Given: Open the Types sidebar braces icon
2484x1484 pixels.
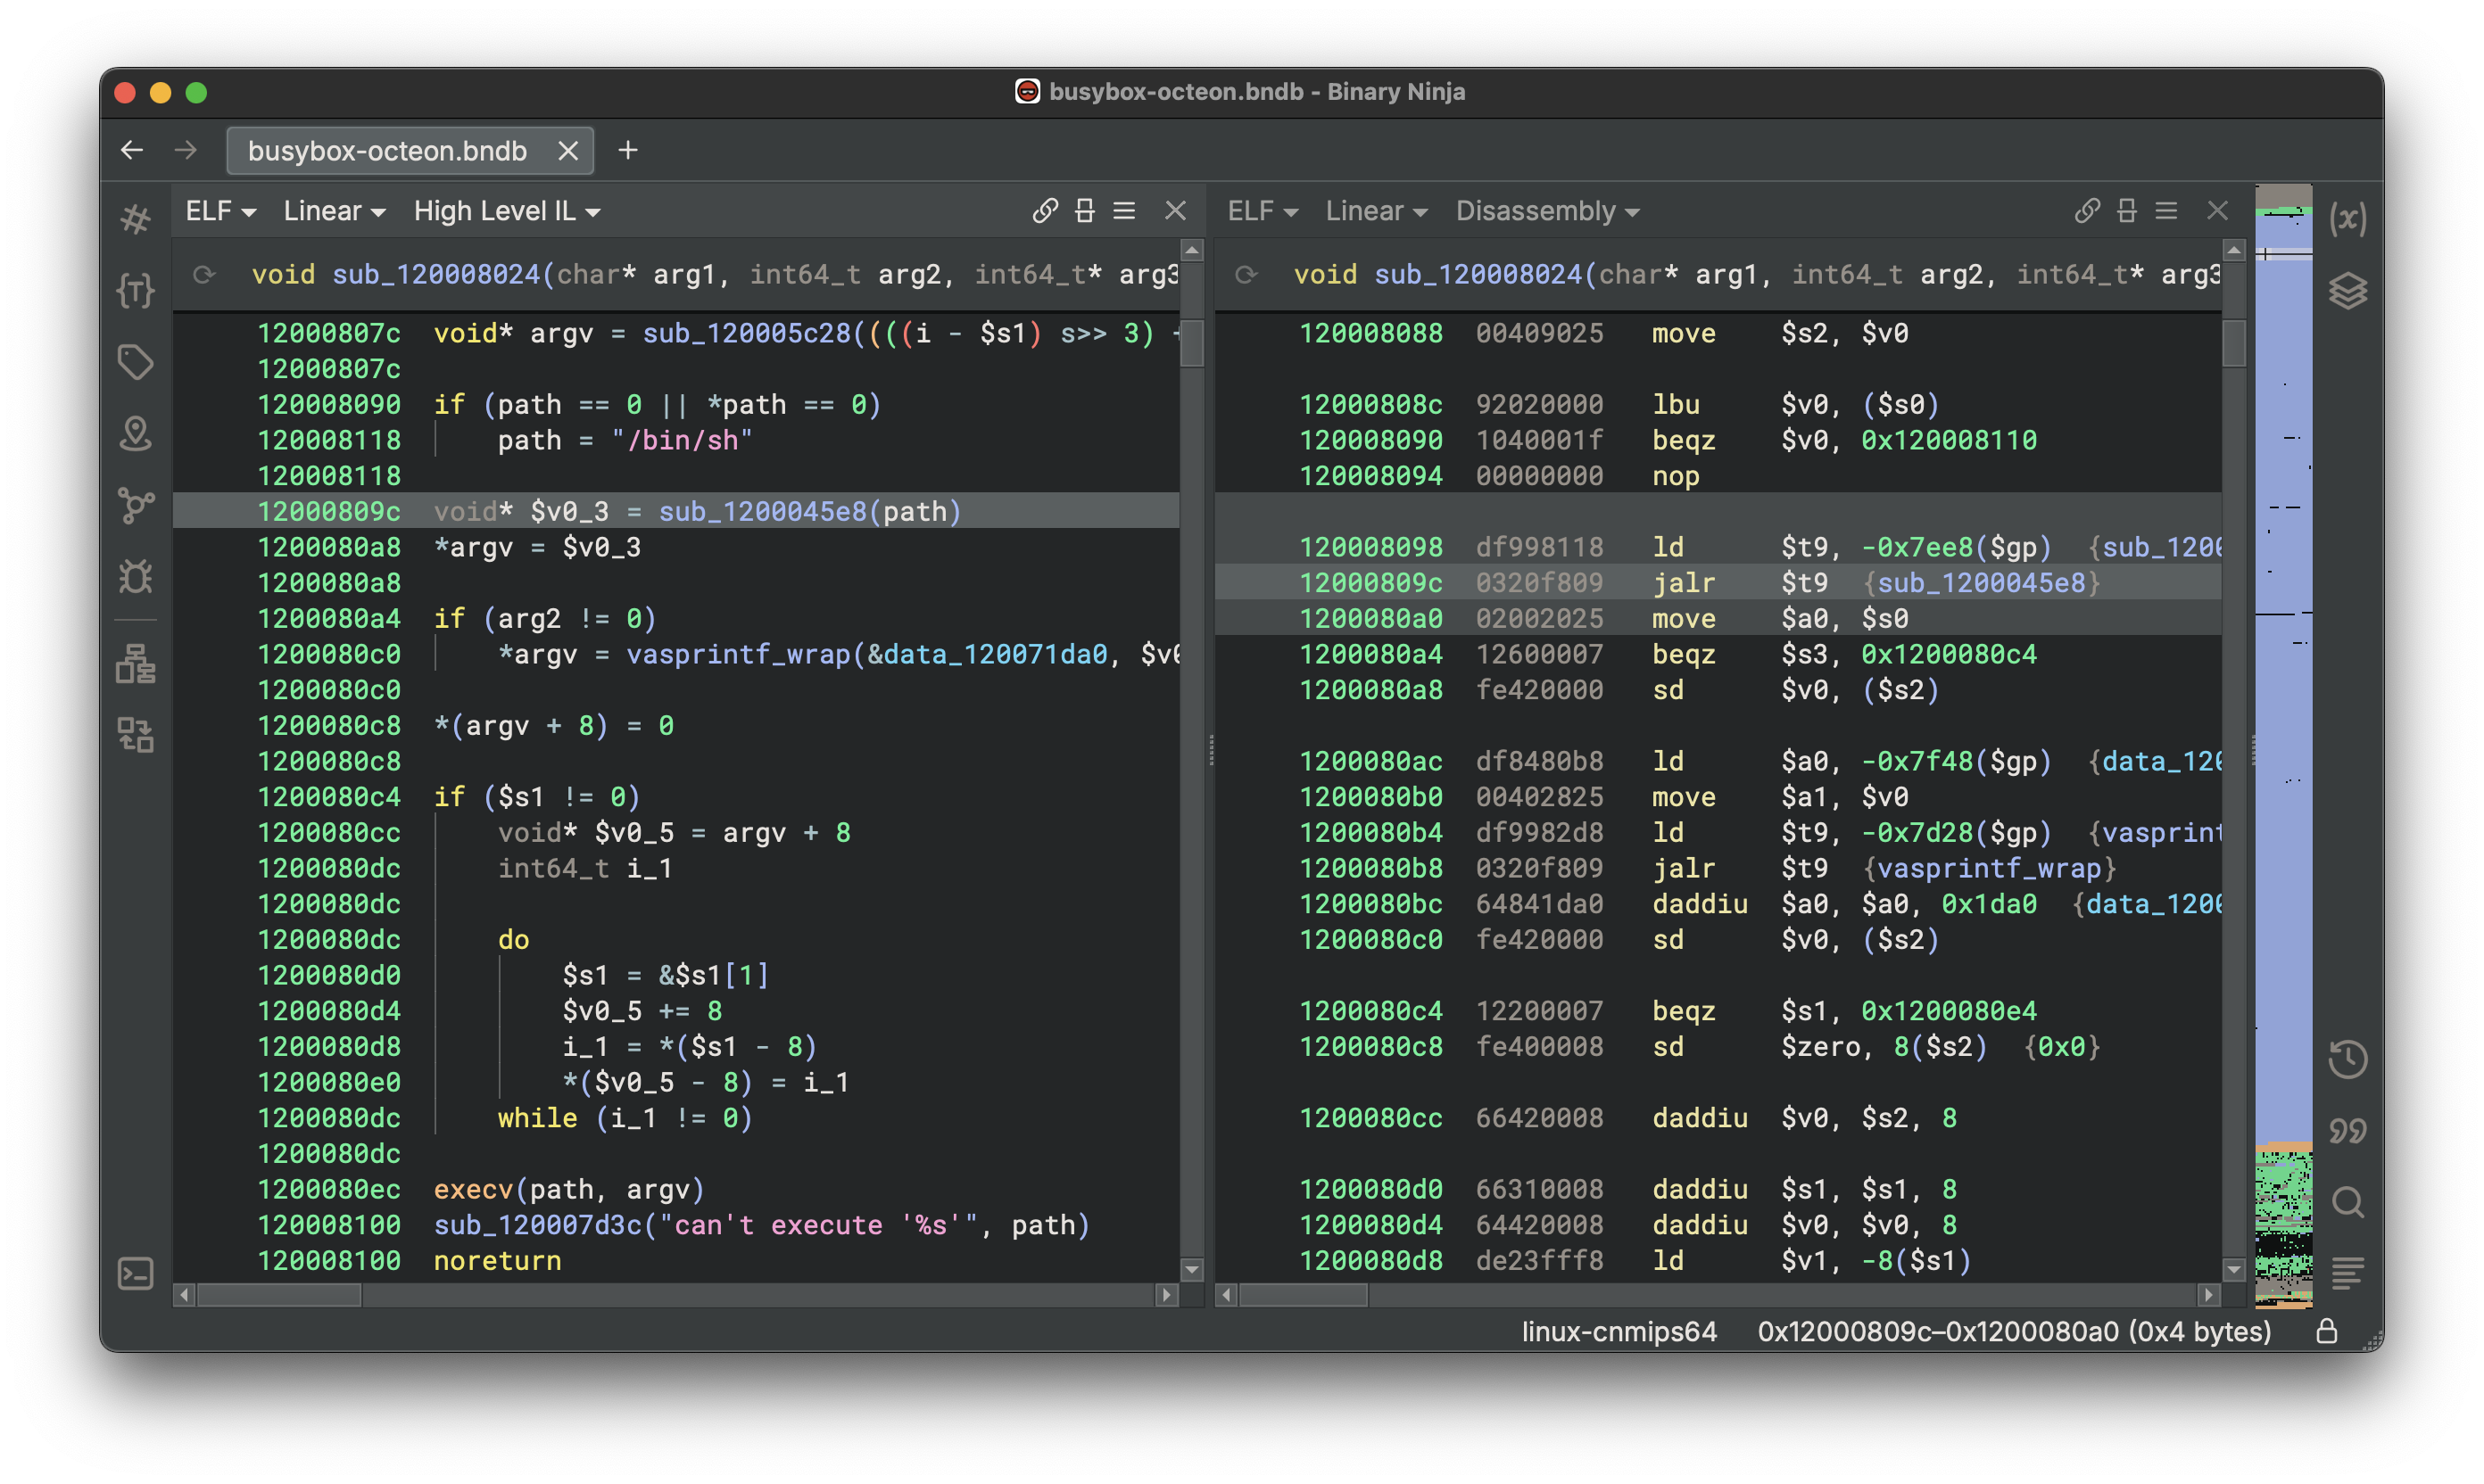Looking at the screenshot, I should [x=135, y=291].
